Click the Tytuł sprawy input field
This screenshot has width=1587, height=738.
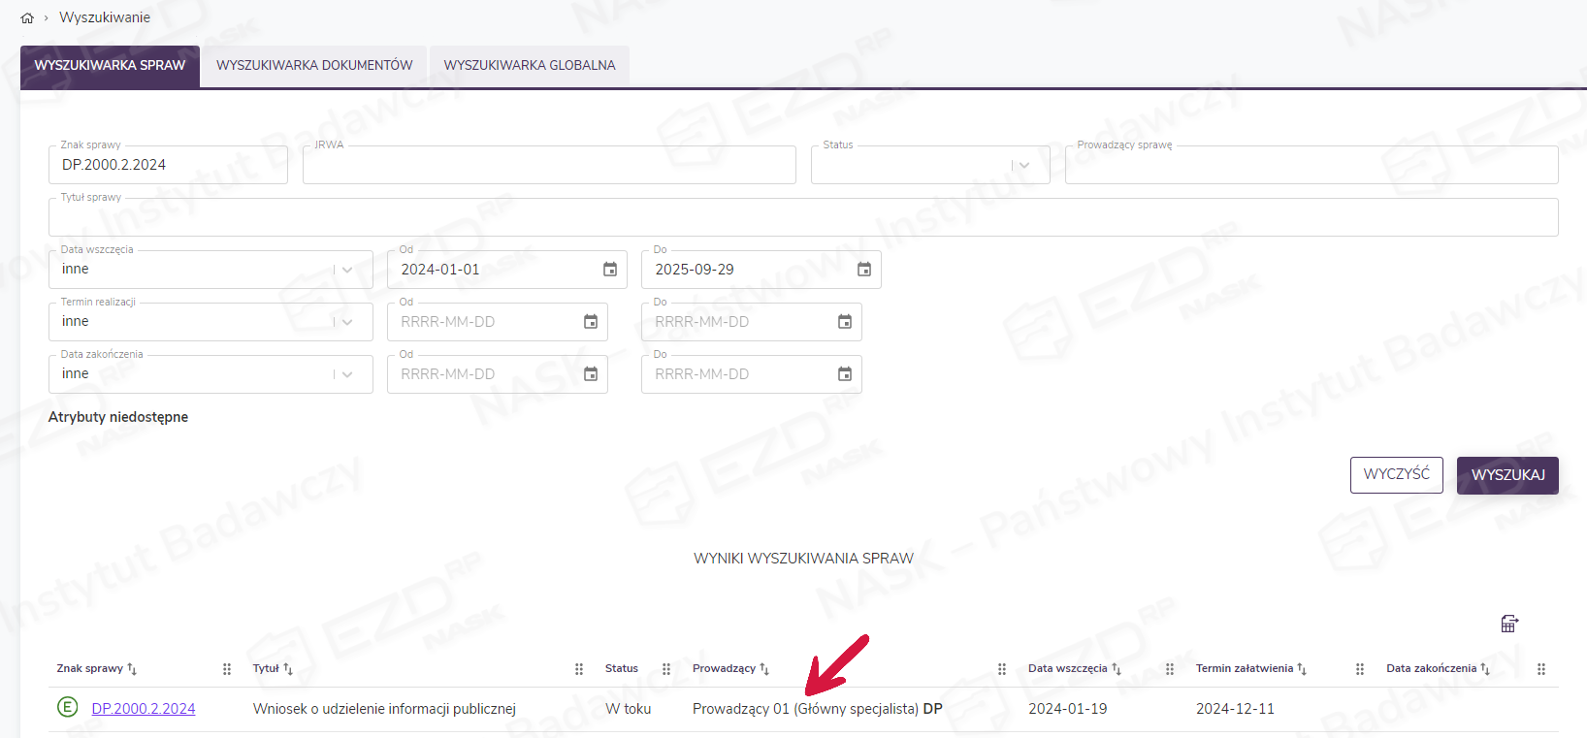(802, 218)
